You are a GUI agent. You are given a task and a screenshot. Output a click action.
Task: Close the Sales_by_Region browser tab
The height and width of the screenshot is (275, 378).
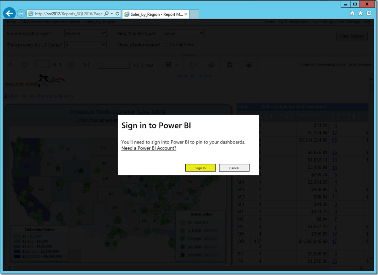pyautogui.click(x=186, y=14)
